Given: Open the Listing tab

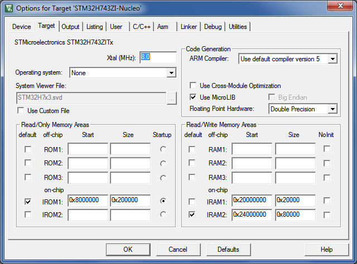Looking at the screenshot, I should [x=94, y=27].
